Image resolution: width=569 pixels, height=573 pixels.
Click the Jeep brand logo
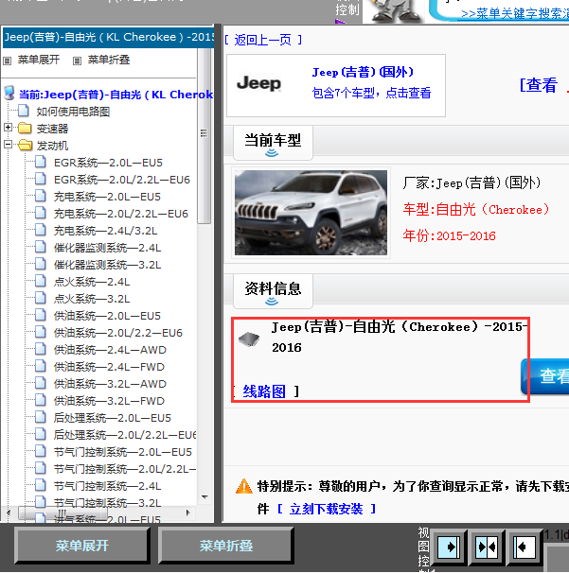tap(258, 83)
